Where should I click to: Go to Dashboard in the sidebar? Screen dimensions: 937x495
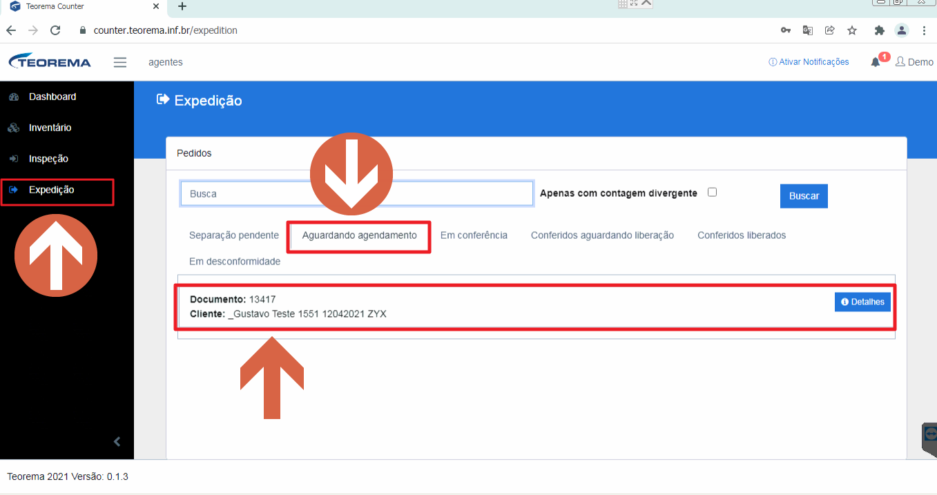(x=52, y=97)
